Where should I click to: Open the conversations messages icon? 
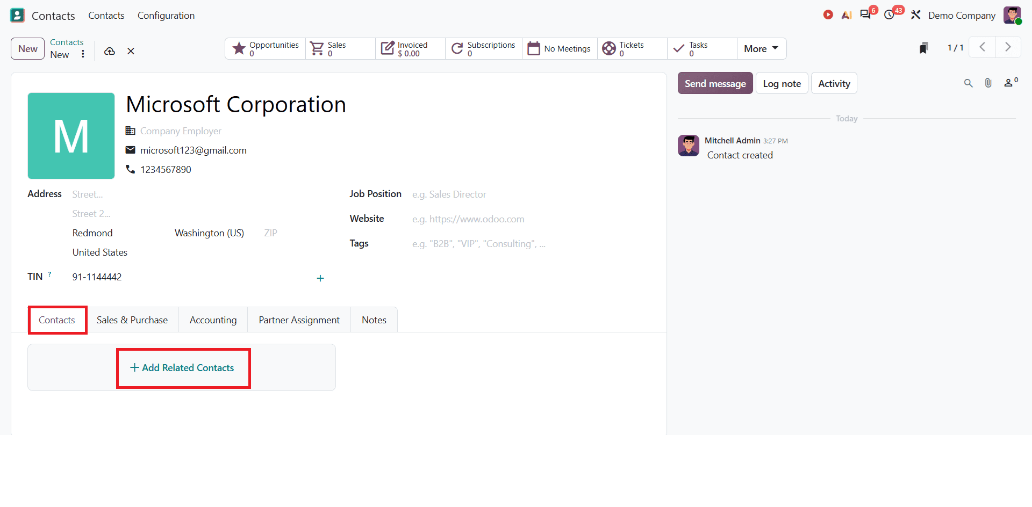coord(865,15)
